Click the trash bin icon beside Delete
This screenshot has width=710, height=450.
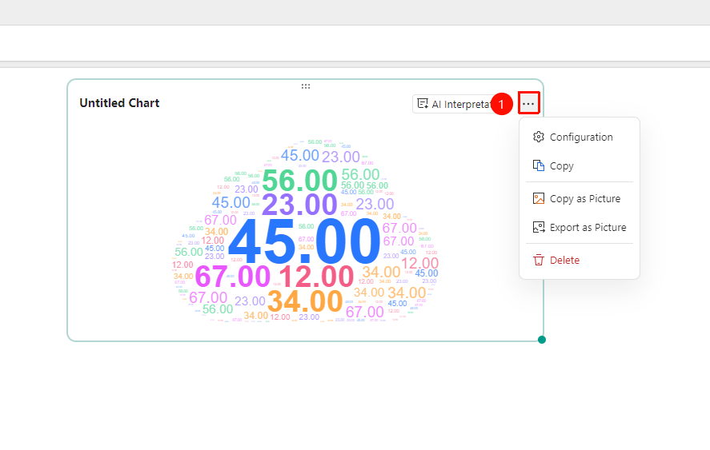click(539, 260)
